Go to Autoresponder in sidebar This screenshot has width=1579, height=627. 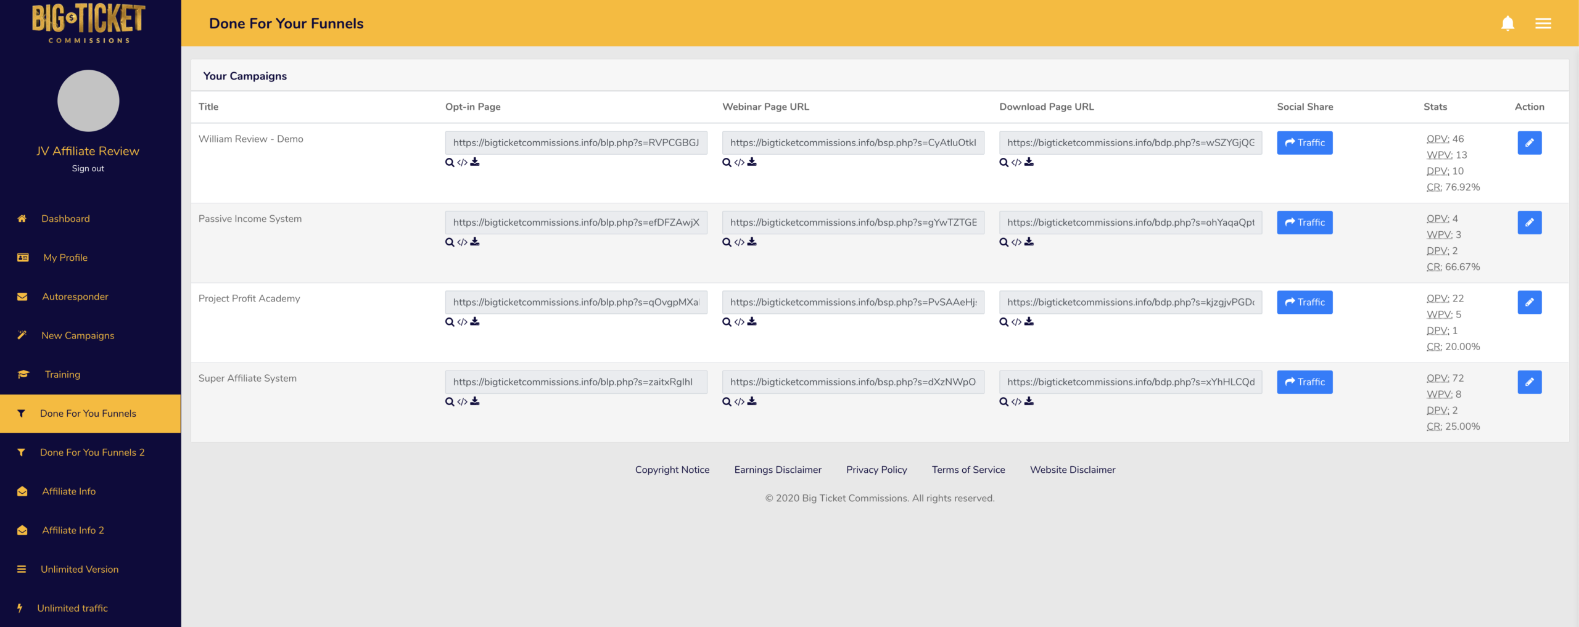[75, 297]
